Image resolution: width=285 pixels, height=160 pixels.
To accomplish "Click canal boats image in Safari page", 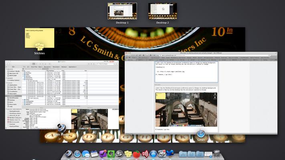I will [186, 109].
